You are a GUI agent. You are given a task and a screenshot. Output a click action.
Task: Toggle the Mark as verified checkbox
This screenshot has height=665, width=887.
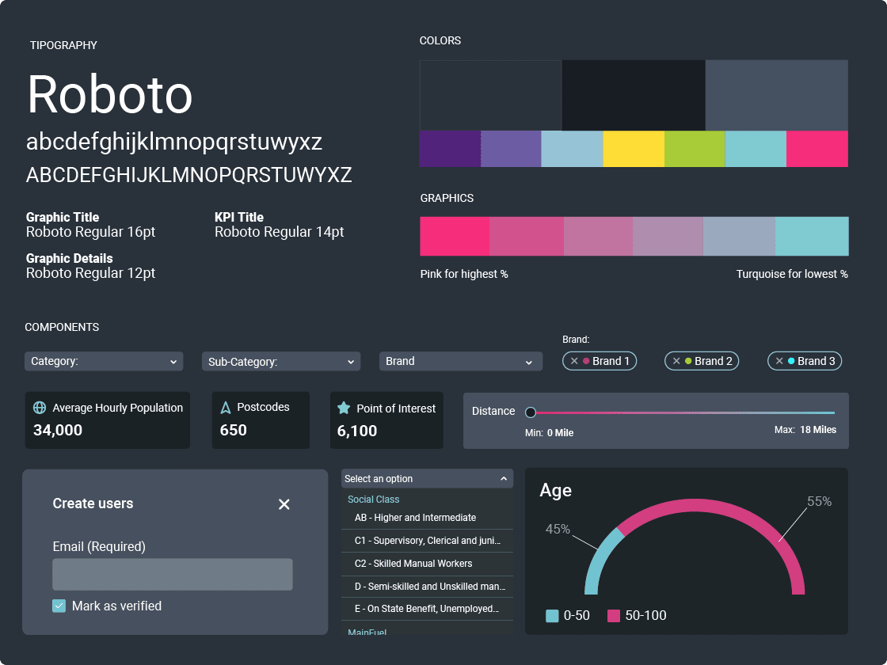[x=59, y=606]
